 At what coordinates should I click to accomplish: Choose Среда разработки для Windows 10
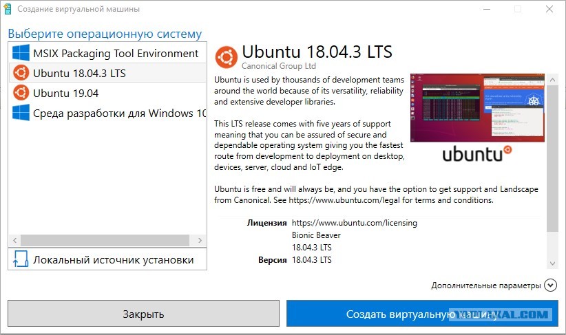coord(107,113)
